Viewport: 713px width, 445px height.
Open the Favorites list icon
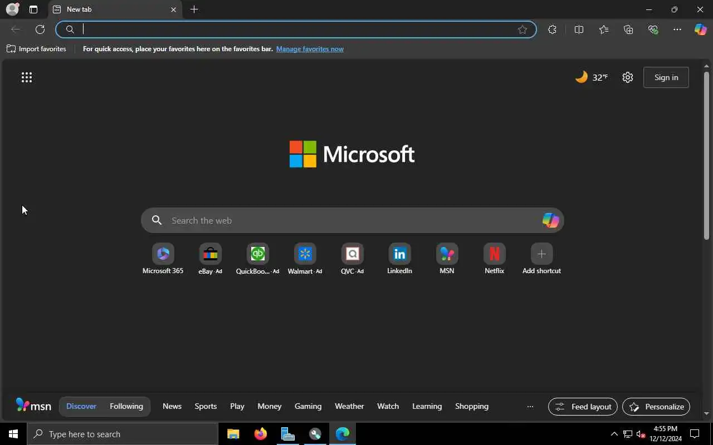604,29
